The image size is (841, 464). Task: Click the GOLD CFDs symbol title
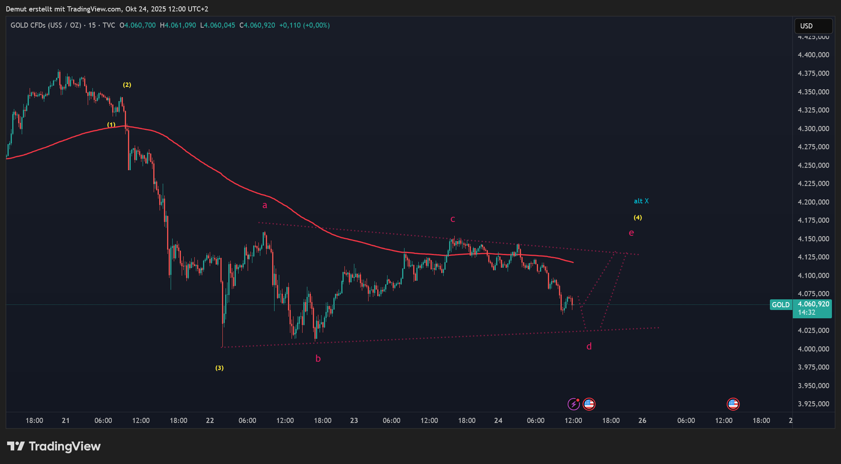pyautogui.click(x=46, y=25)
